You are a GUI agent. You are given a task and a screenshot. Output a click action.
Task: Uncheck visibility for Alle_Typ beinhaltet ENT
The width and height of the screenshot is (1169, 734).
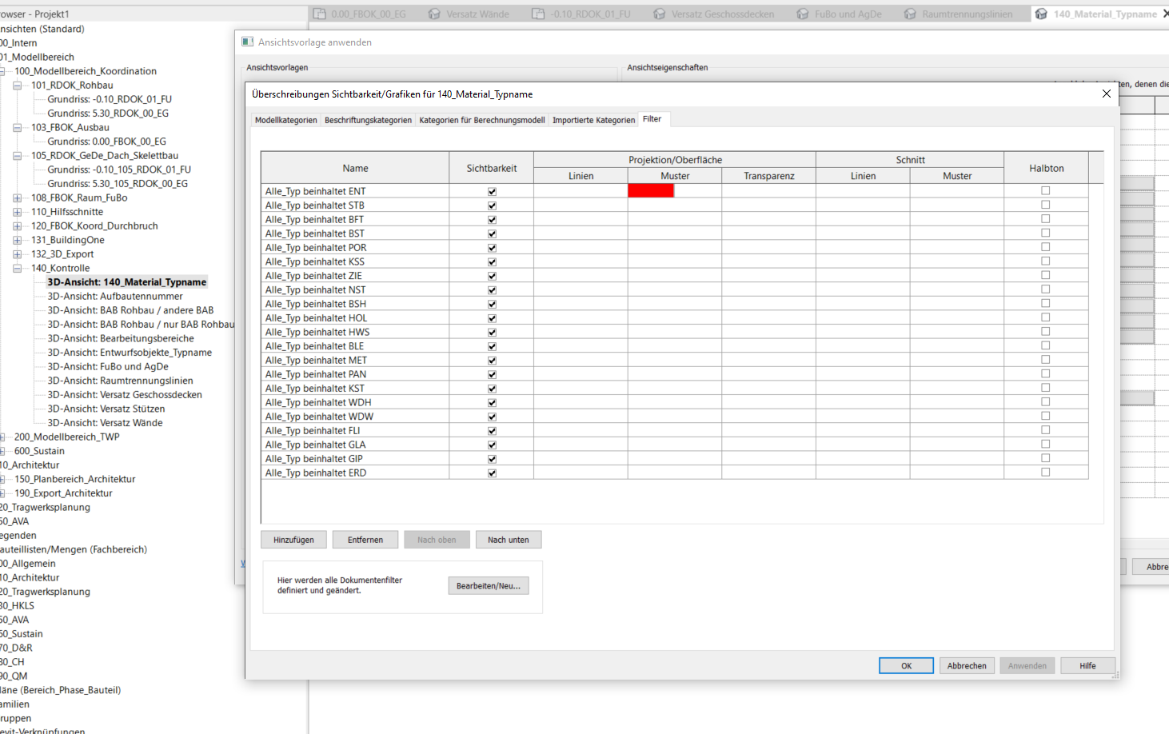(492, 192)
